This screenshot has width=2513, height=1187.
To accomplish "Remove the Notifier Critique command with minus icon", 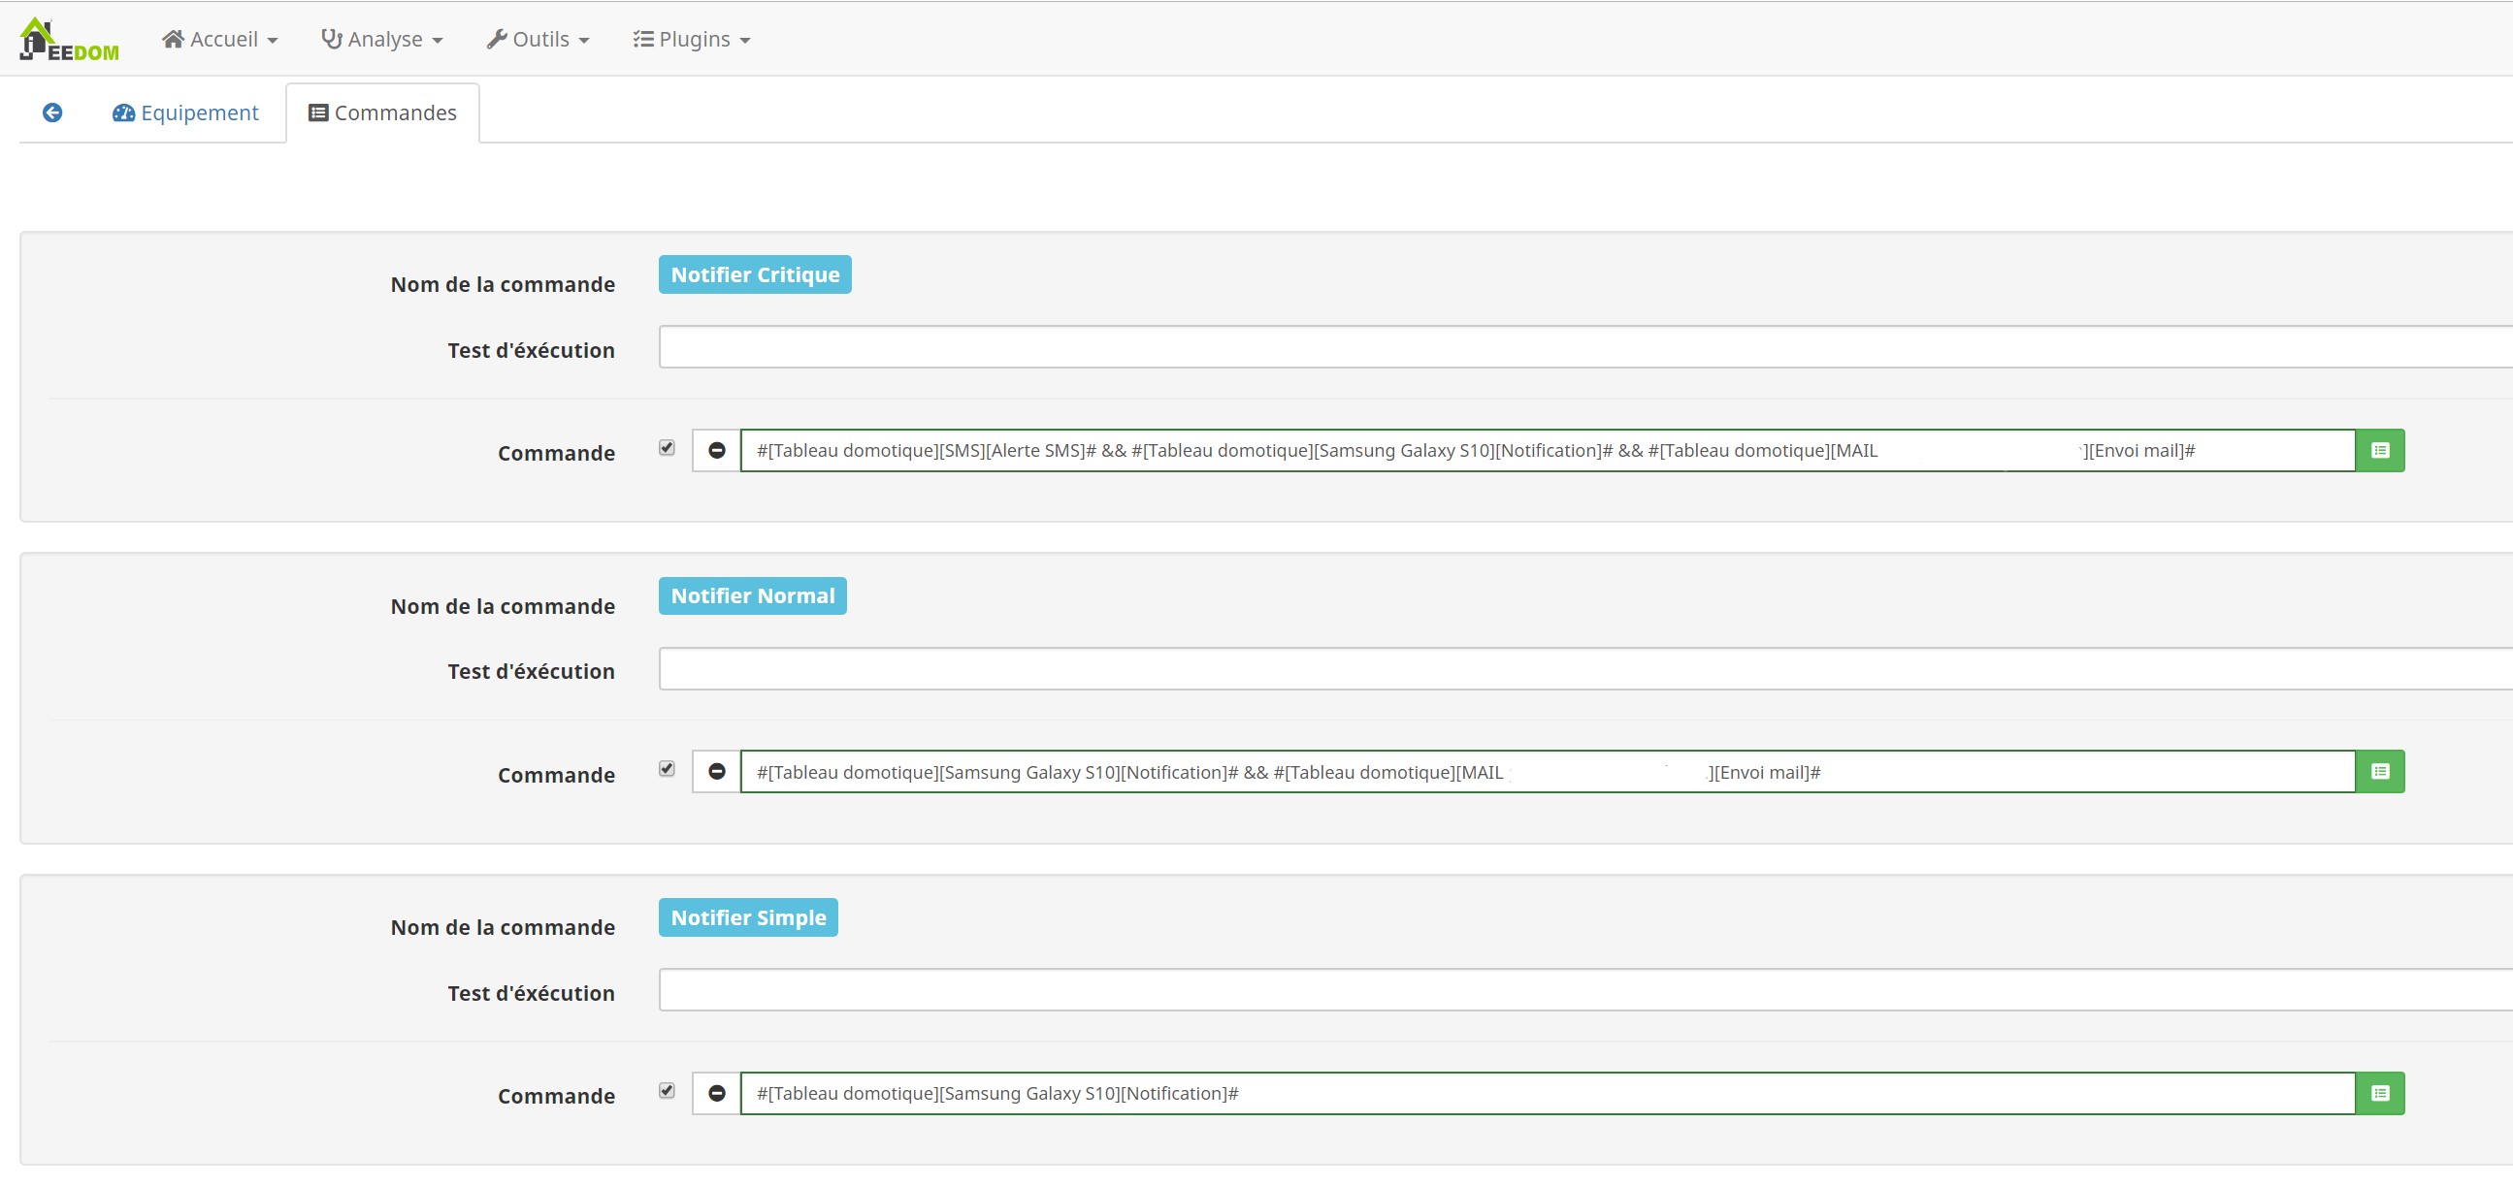I will point(717,451).
